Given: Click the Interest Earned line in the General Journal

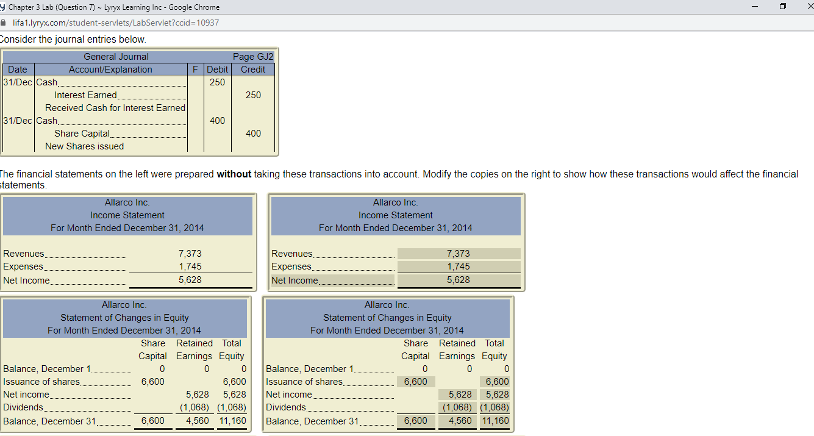Looking at the screenshot, I should (x=85, y=95).
